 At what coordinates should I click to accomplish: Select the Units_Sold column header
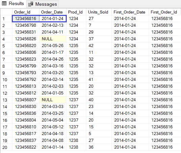coord(99,12)
